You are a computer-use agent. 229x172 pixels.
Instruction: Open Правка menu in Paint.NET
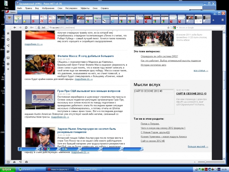pyautogui.click(x=28, y=8)
